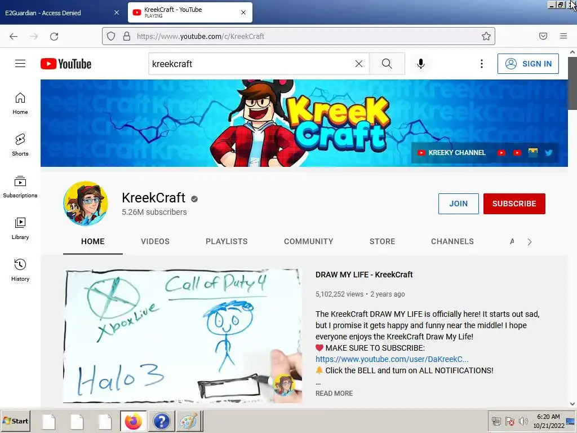
Task: Open the Start menu
Action: (15, 421)
